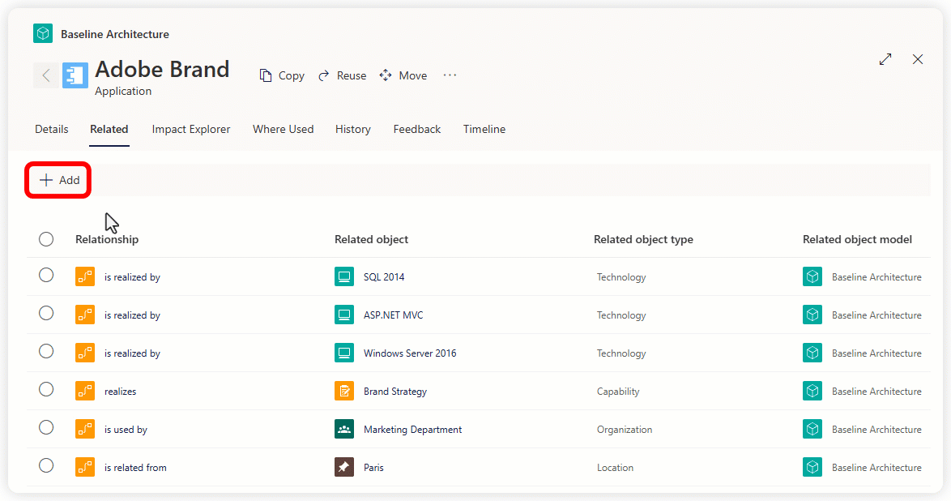This screenshot has width=951, height=501.
Task: Click model cube icon in Brand Strategy row
Action: pos(812,391)
